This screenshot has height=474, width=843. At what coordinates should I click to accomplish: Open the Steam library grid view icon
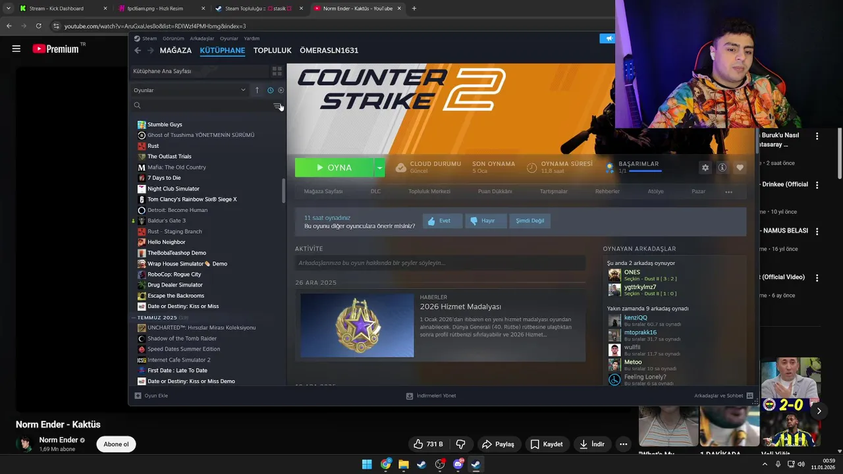click(x=277, y=71)
